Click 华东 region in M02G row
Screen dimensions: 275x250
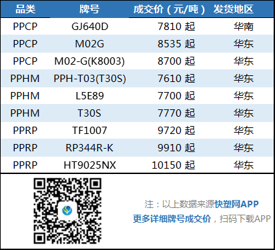[244, 44]
